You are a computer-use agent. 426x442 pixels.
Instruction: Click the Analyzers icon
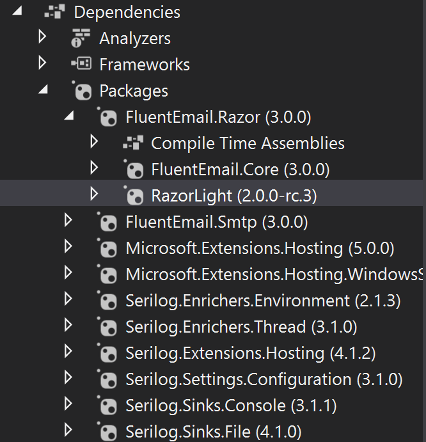point(81,38)
